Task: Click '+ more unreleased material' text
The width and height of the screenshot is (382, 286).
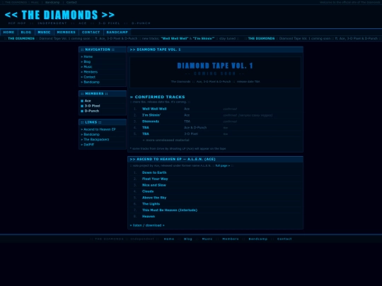Action: tap(166, 140)
